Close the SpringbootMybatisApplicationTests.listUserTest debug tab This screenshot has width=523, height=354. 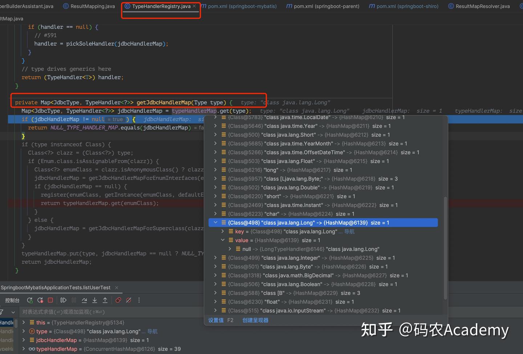click(x=117, y=288)
